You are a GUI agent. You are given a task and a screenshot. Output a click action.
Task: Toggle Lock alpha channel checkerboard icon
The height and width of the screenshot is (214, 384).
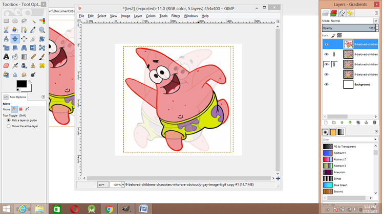(339, 35)
